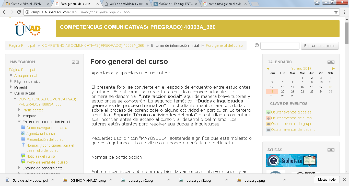The image size is (349, 186).
Task: Click folder icon for Presentación del curso
Action: point(23,139)
